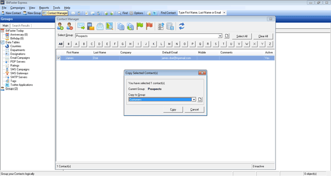Click the Twitter bird icon in the main toolbar
331x176 pixels.
(x=155, y=13)
